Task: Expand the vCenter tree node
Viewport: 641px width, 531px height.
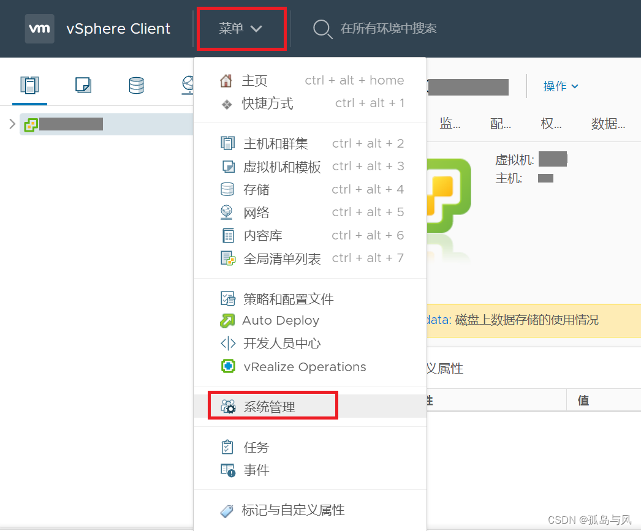Action: 12,124
